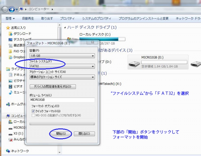Toggle the クイック フォーマット checkbox

(33, 111)
